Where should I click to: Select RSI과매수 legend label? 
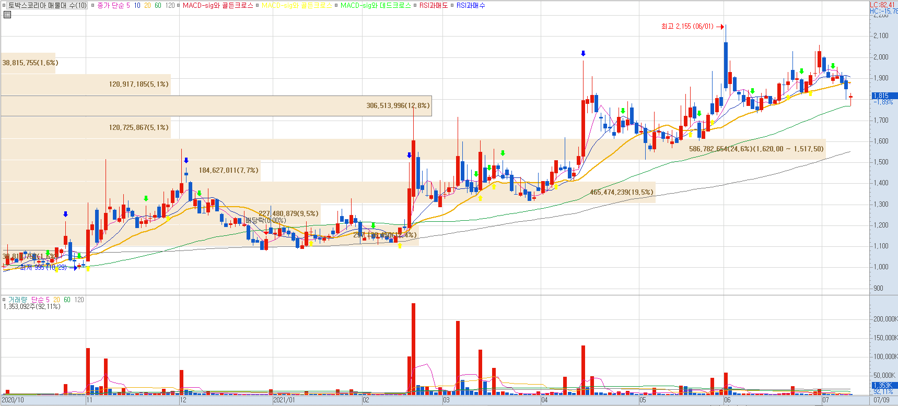[x=471, y=5]
